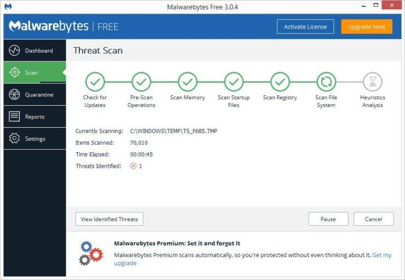Click the Scan target icon in sidebar
This screenshot has height=280, width=405.
15,72
